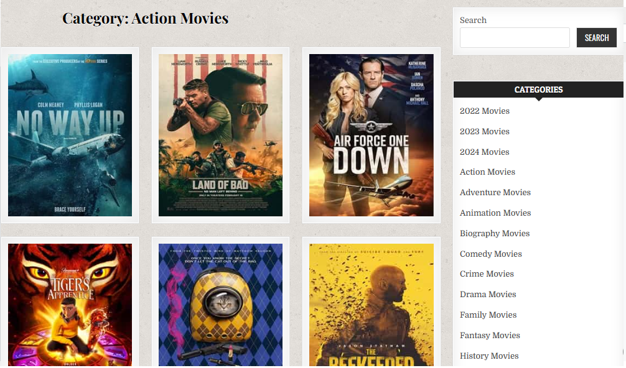Screen dimensions: 626x368
Task: Browse the 2023 Movies category
Action: pyautogui.click(x=484, y=132)
